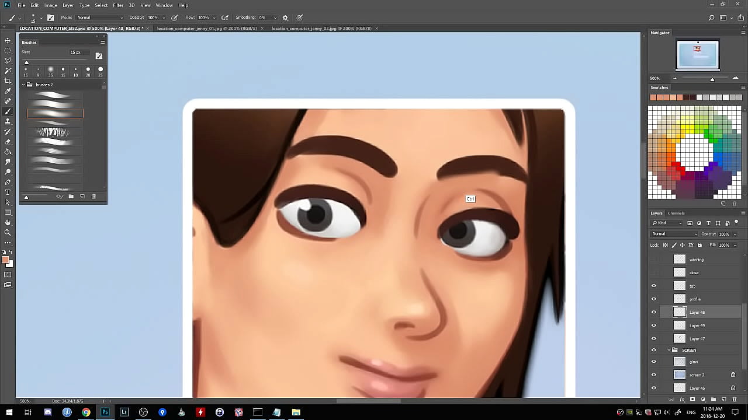Viewport: 748px width, 420px height.
Task: Select the Crop tool
Action: tap(8, 81)
